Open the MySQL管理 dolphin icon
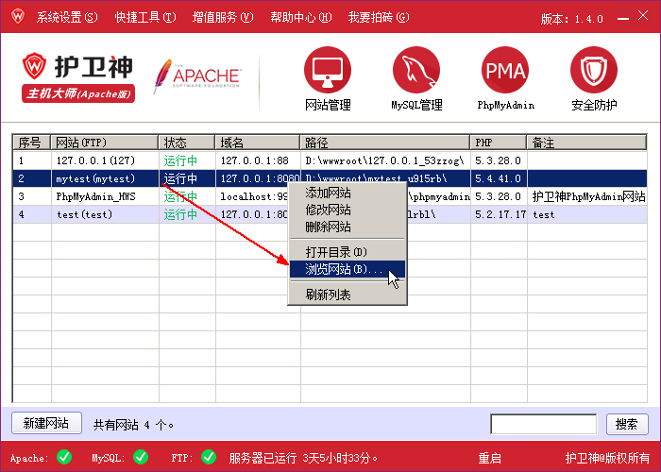This screenshot has height=472, width=661. click(x=416, y=78)
